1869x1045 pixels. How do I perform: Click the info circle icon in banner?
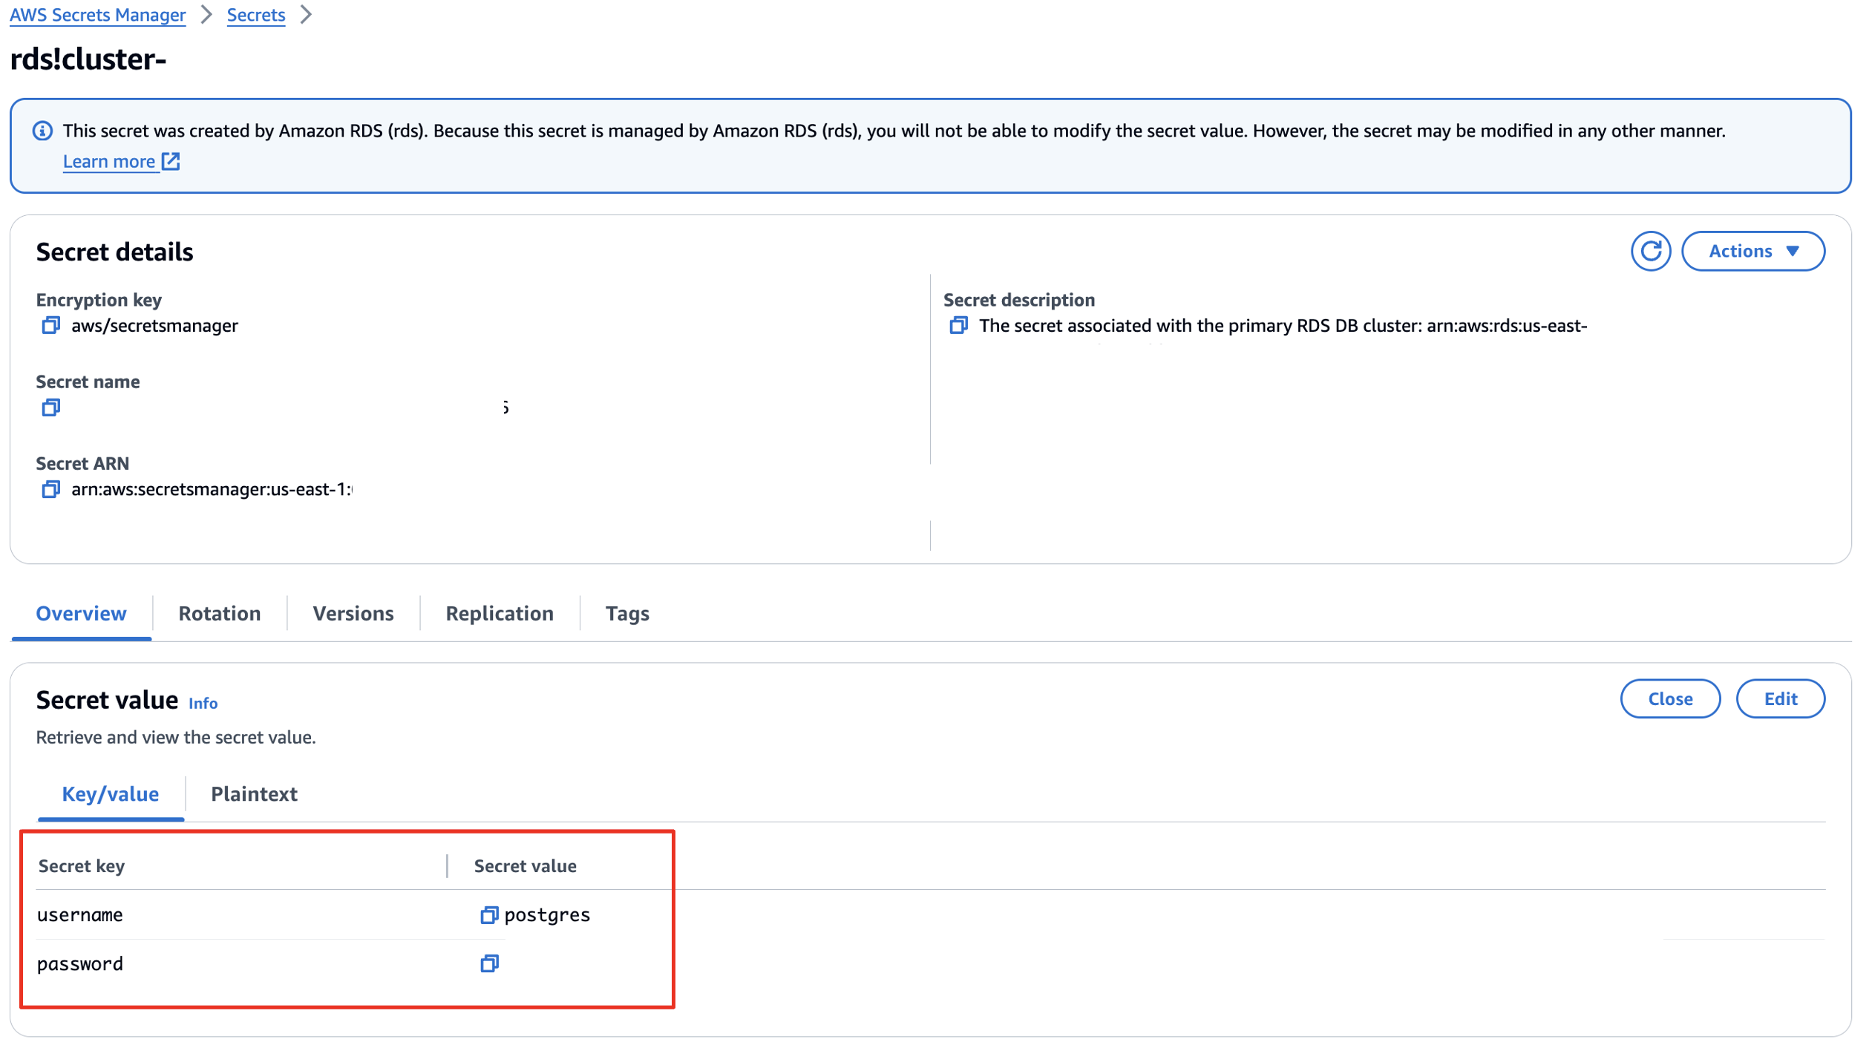(x=42, y=131)
